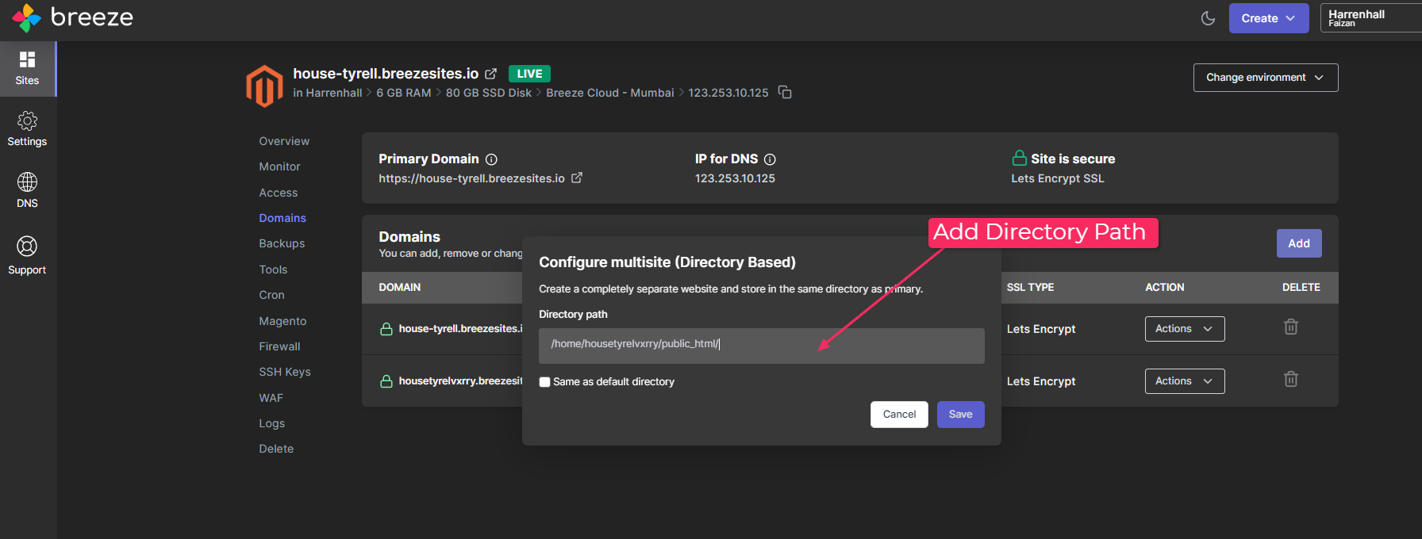Go to Access section
Viewport: 1422px width, 539px height.
coord(279,193)
